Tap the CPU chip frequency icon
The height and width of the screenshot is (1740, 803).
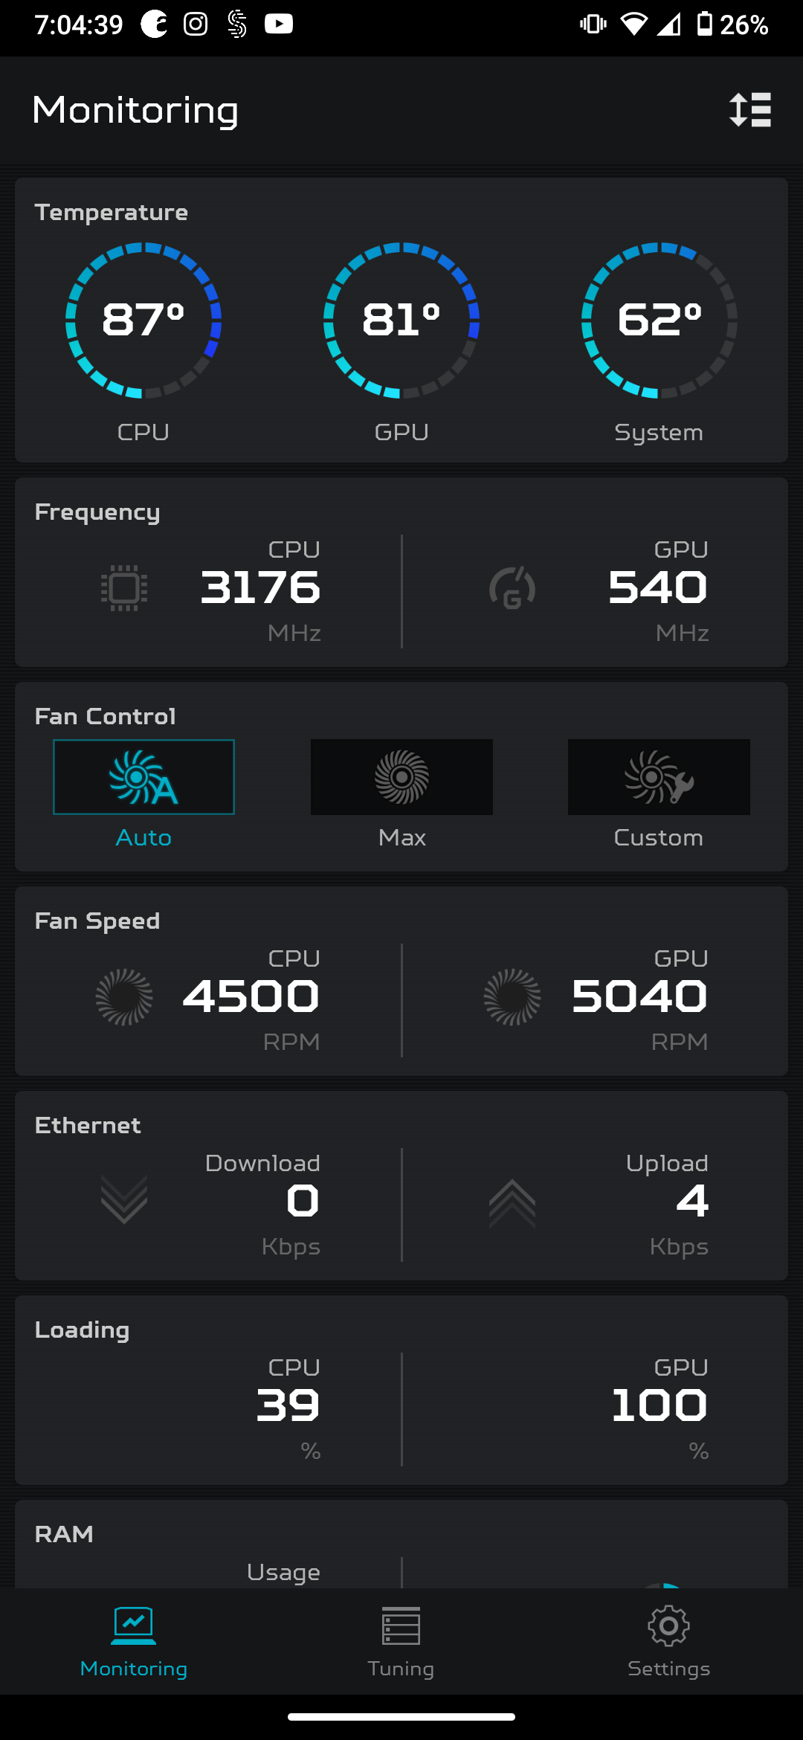pos(124,588)
